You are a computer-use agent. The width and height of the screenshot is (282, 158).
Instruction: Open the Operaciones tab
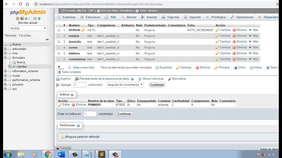tap(242, 17)
